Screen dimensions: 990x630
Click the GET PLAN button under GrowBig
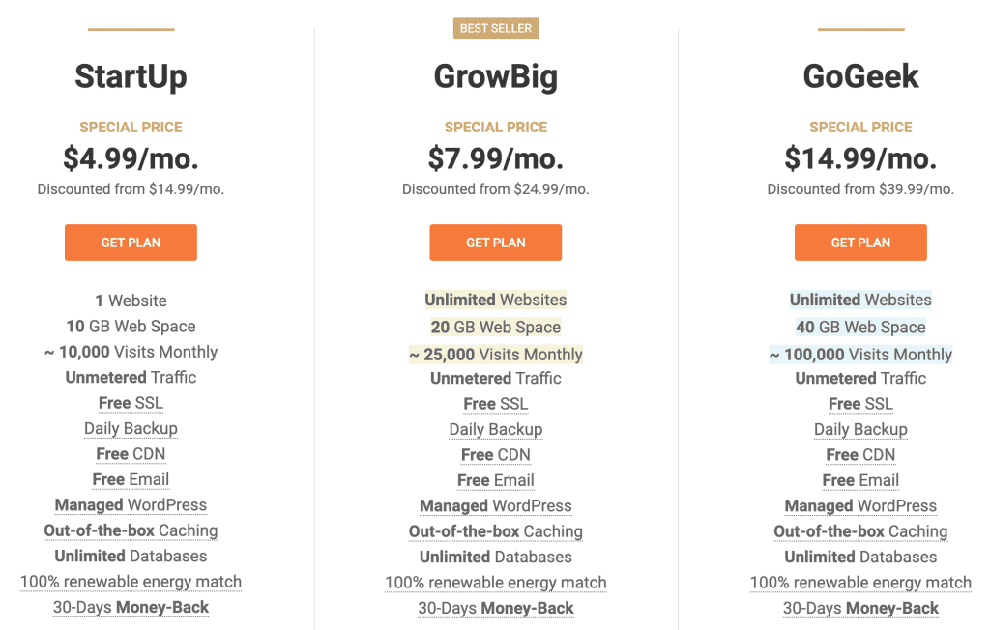[x=495, y=243]
